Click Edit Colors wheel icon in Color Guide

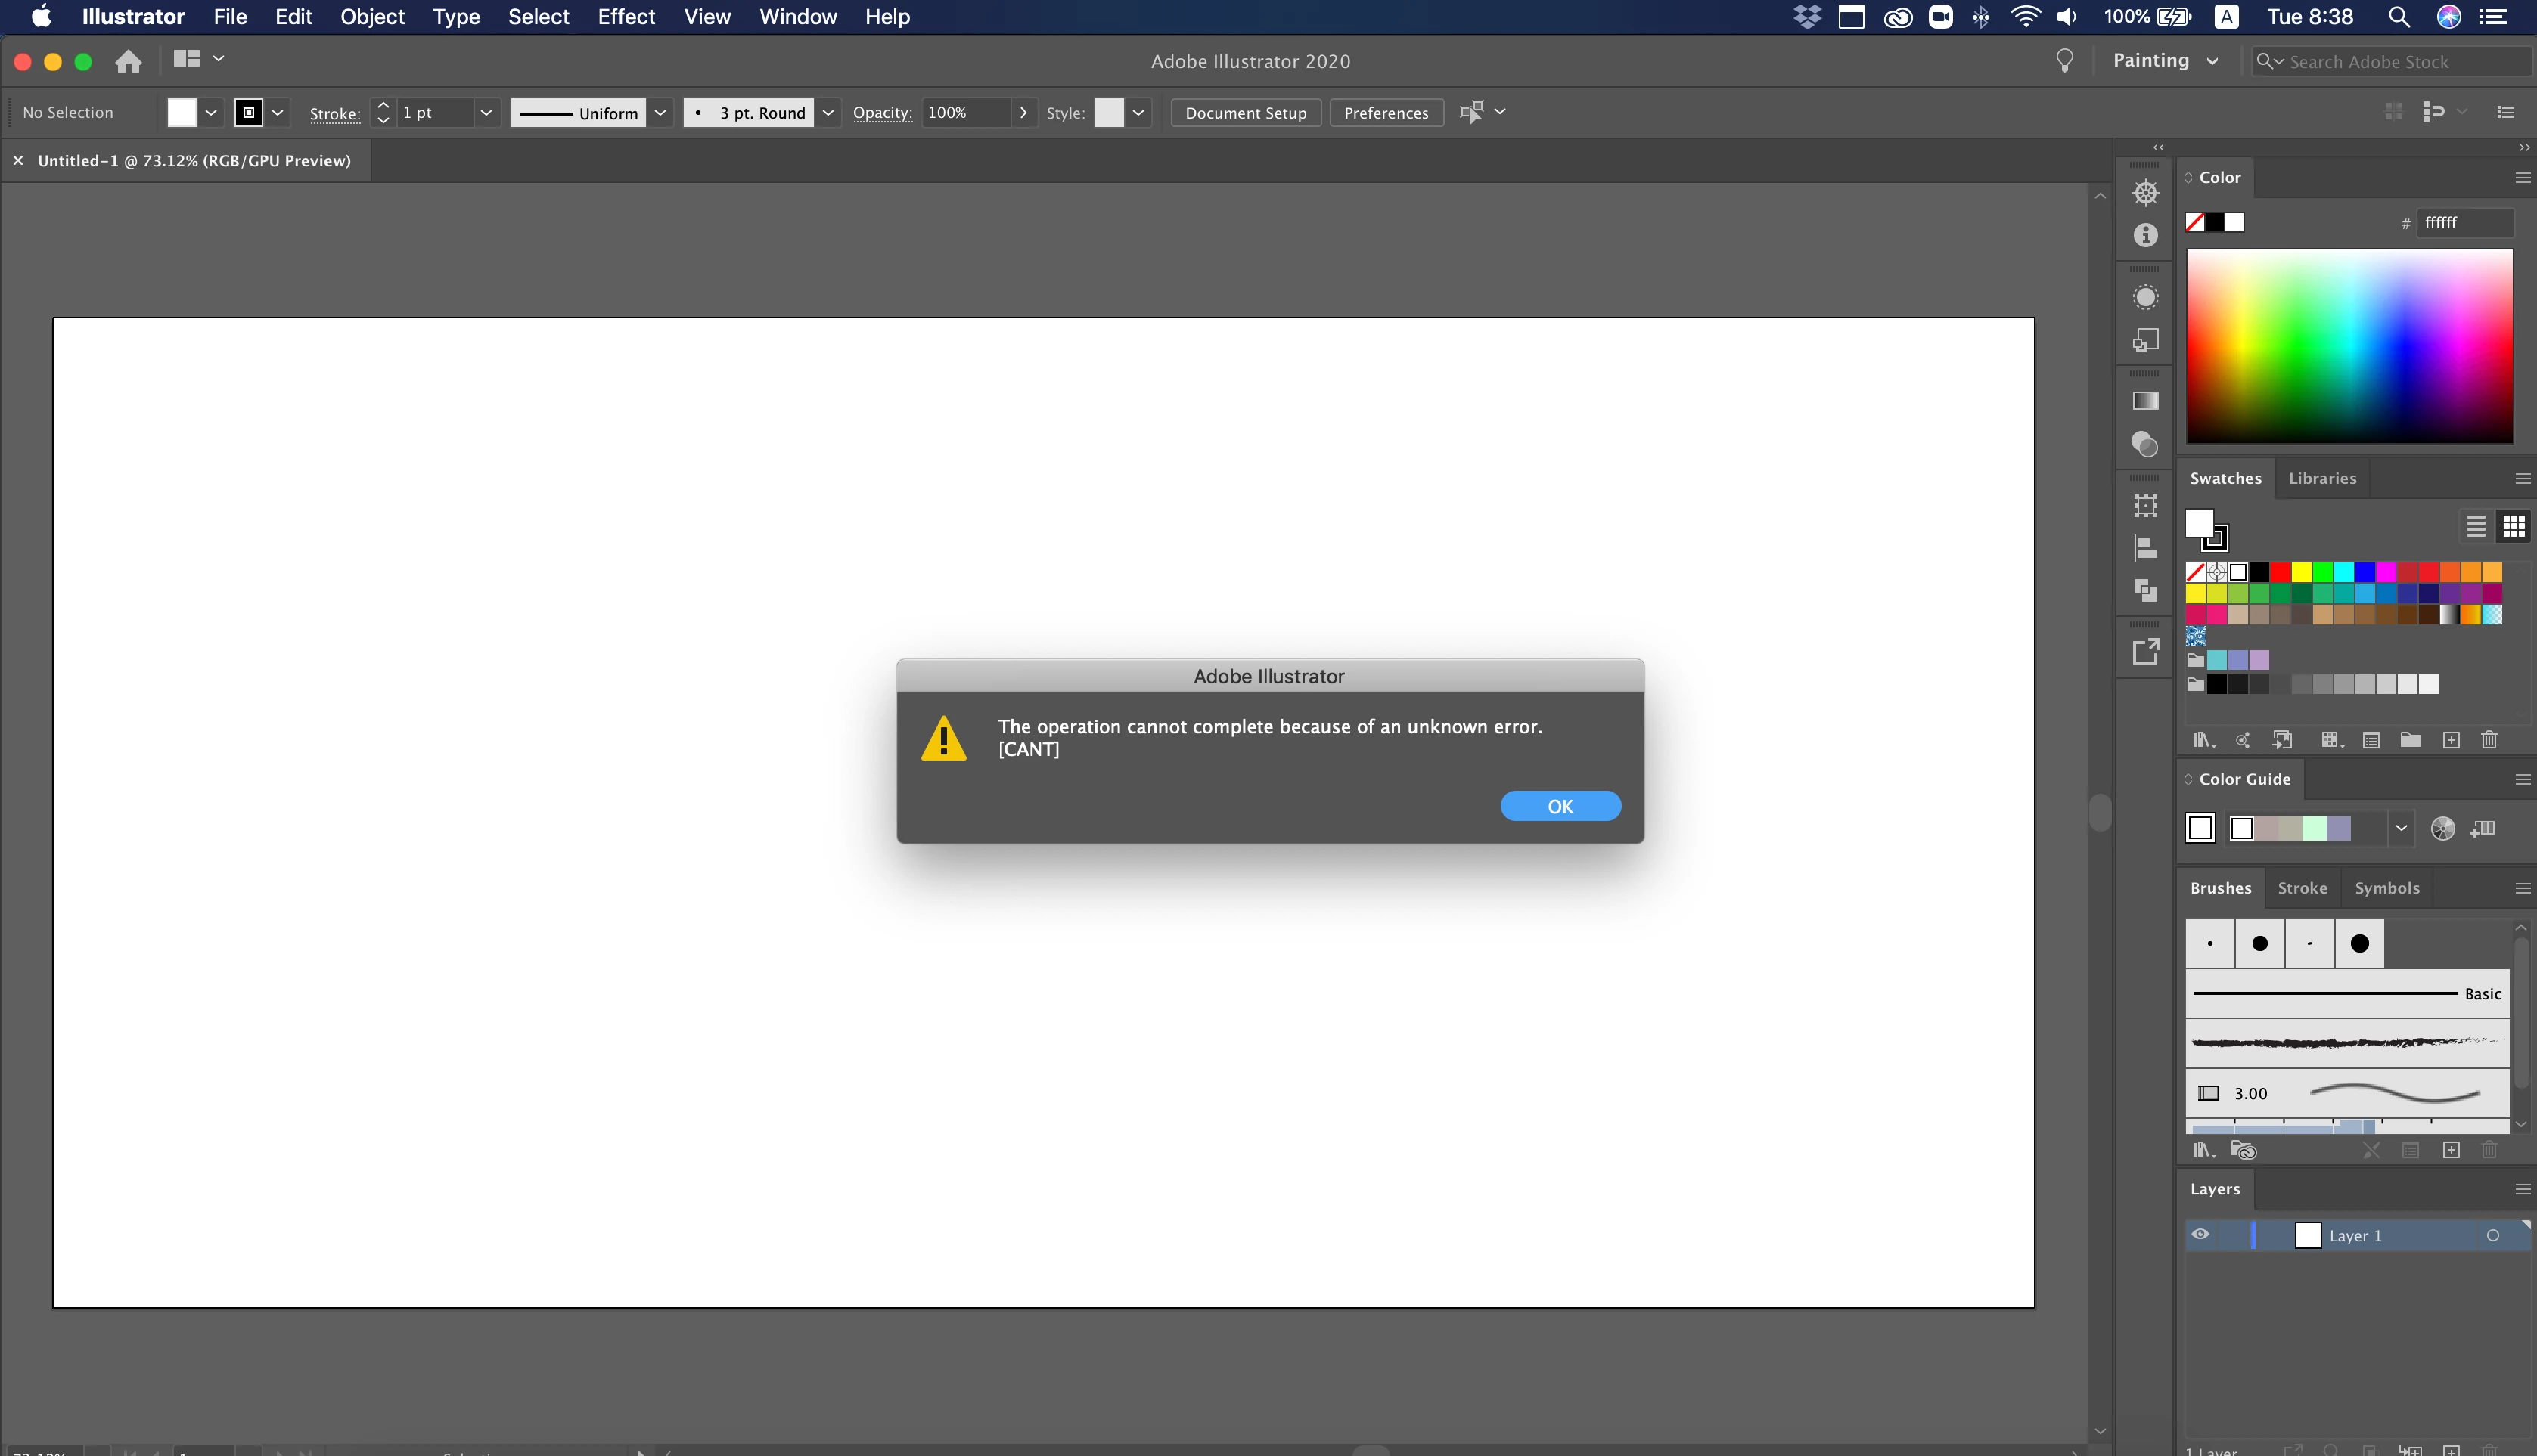point(2442,828)
